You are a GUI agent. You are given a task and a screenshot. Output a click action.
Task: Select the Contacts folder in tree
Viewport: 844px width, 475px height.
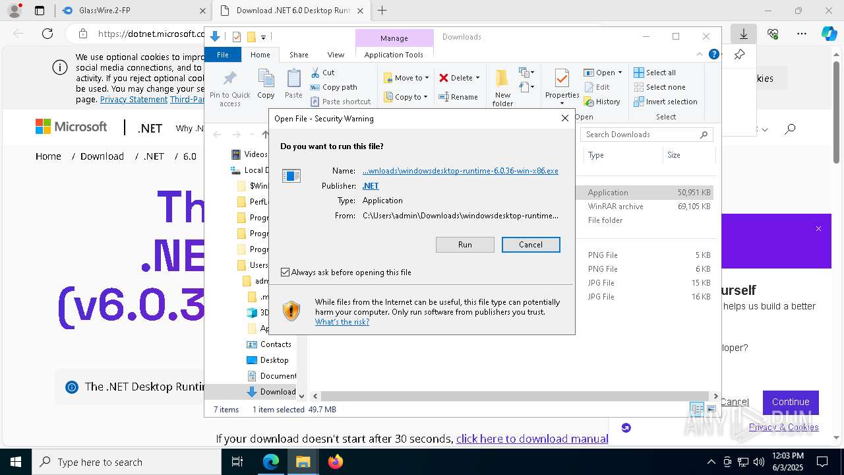[x=268, y=344]
